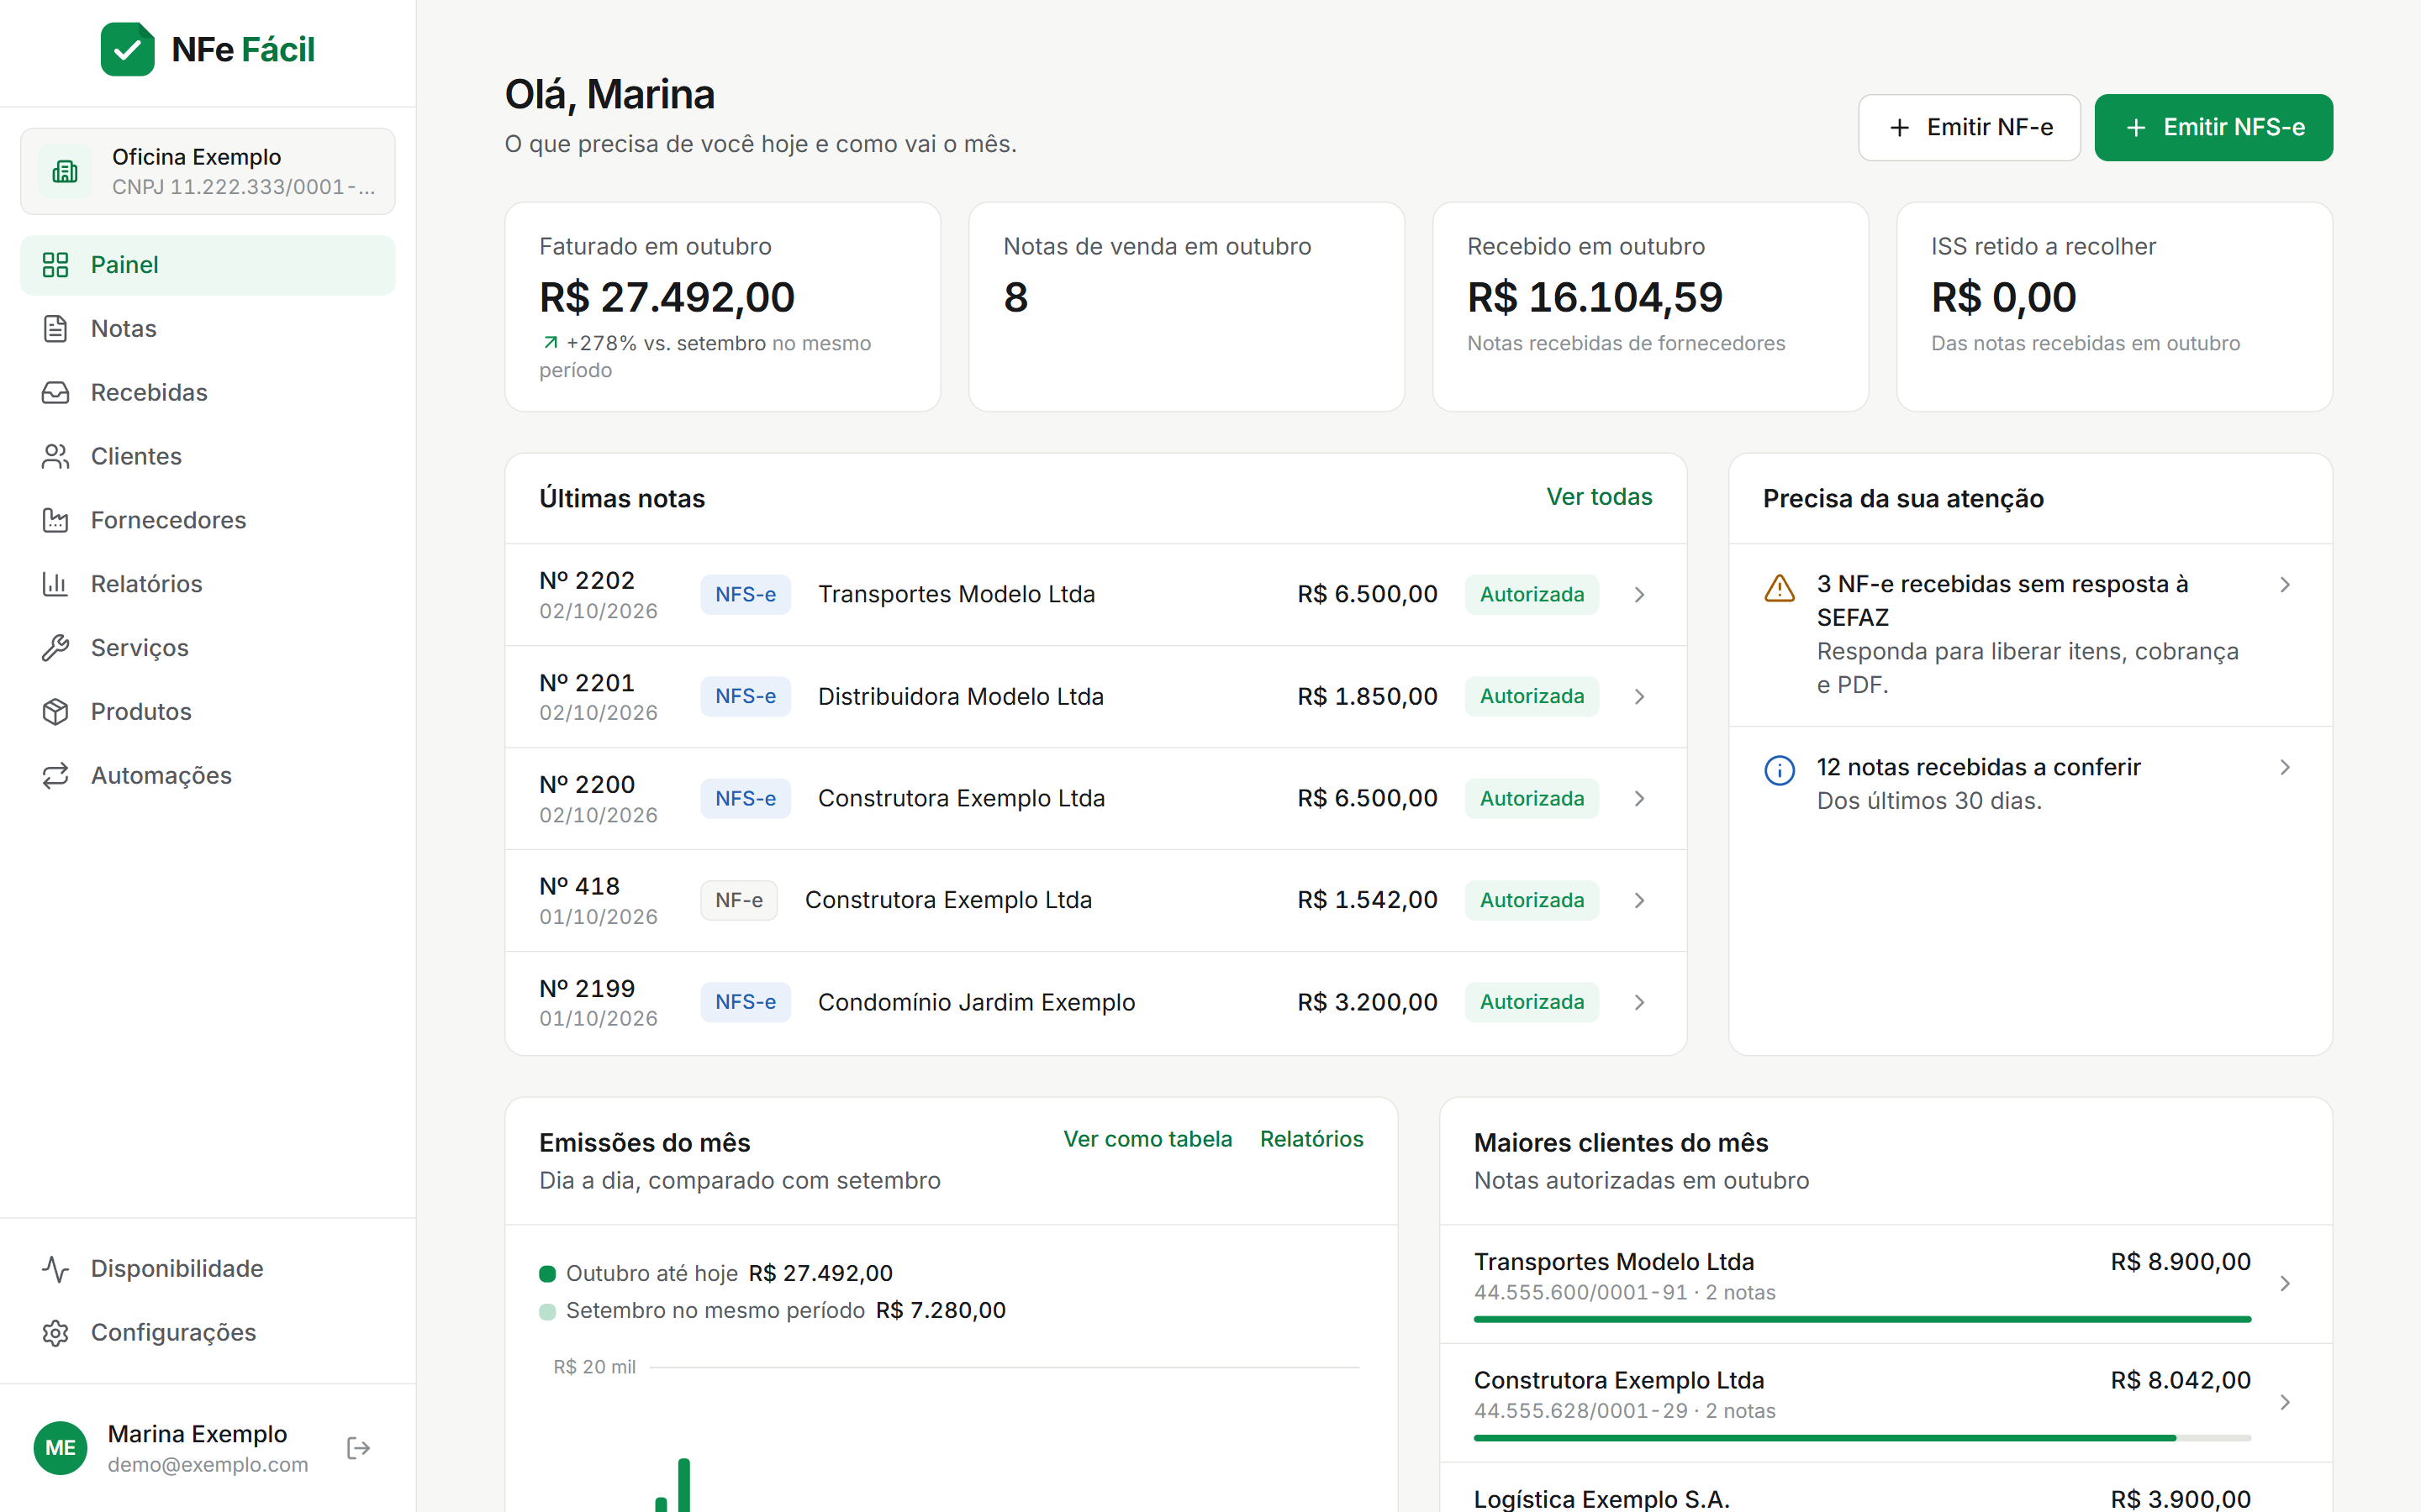Open Construtora Exemplo Ltda client chevron
The width and height of the screenshot is (2421, 1512).
click(2285, 1403)
